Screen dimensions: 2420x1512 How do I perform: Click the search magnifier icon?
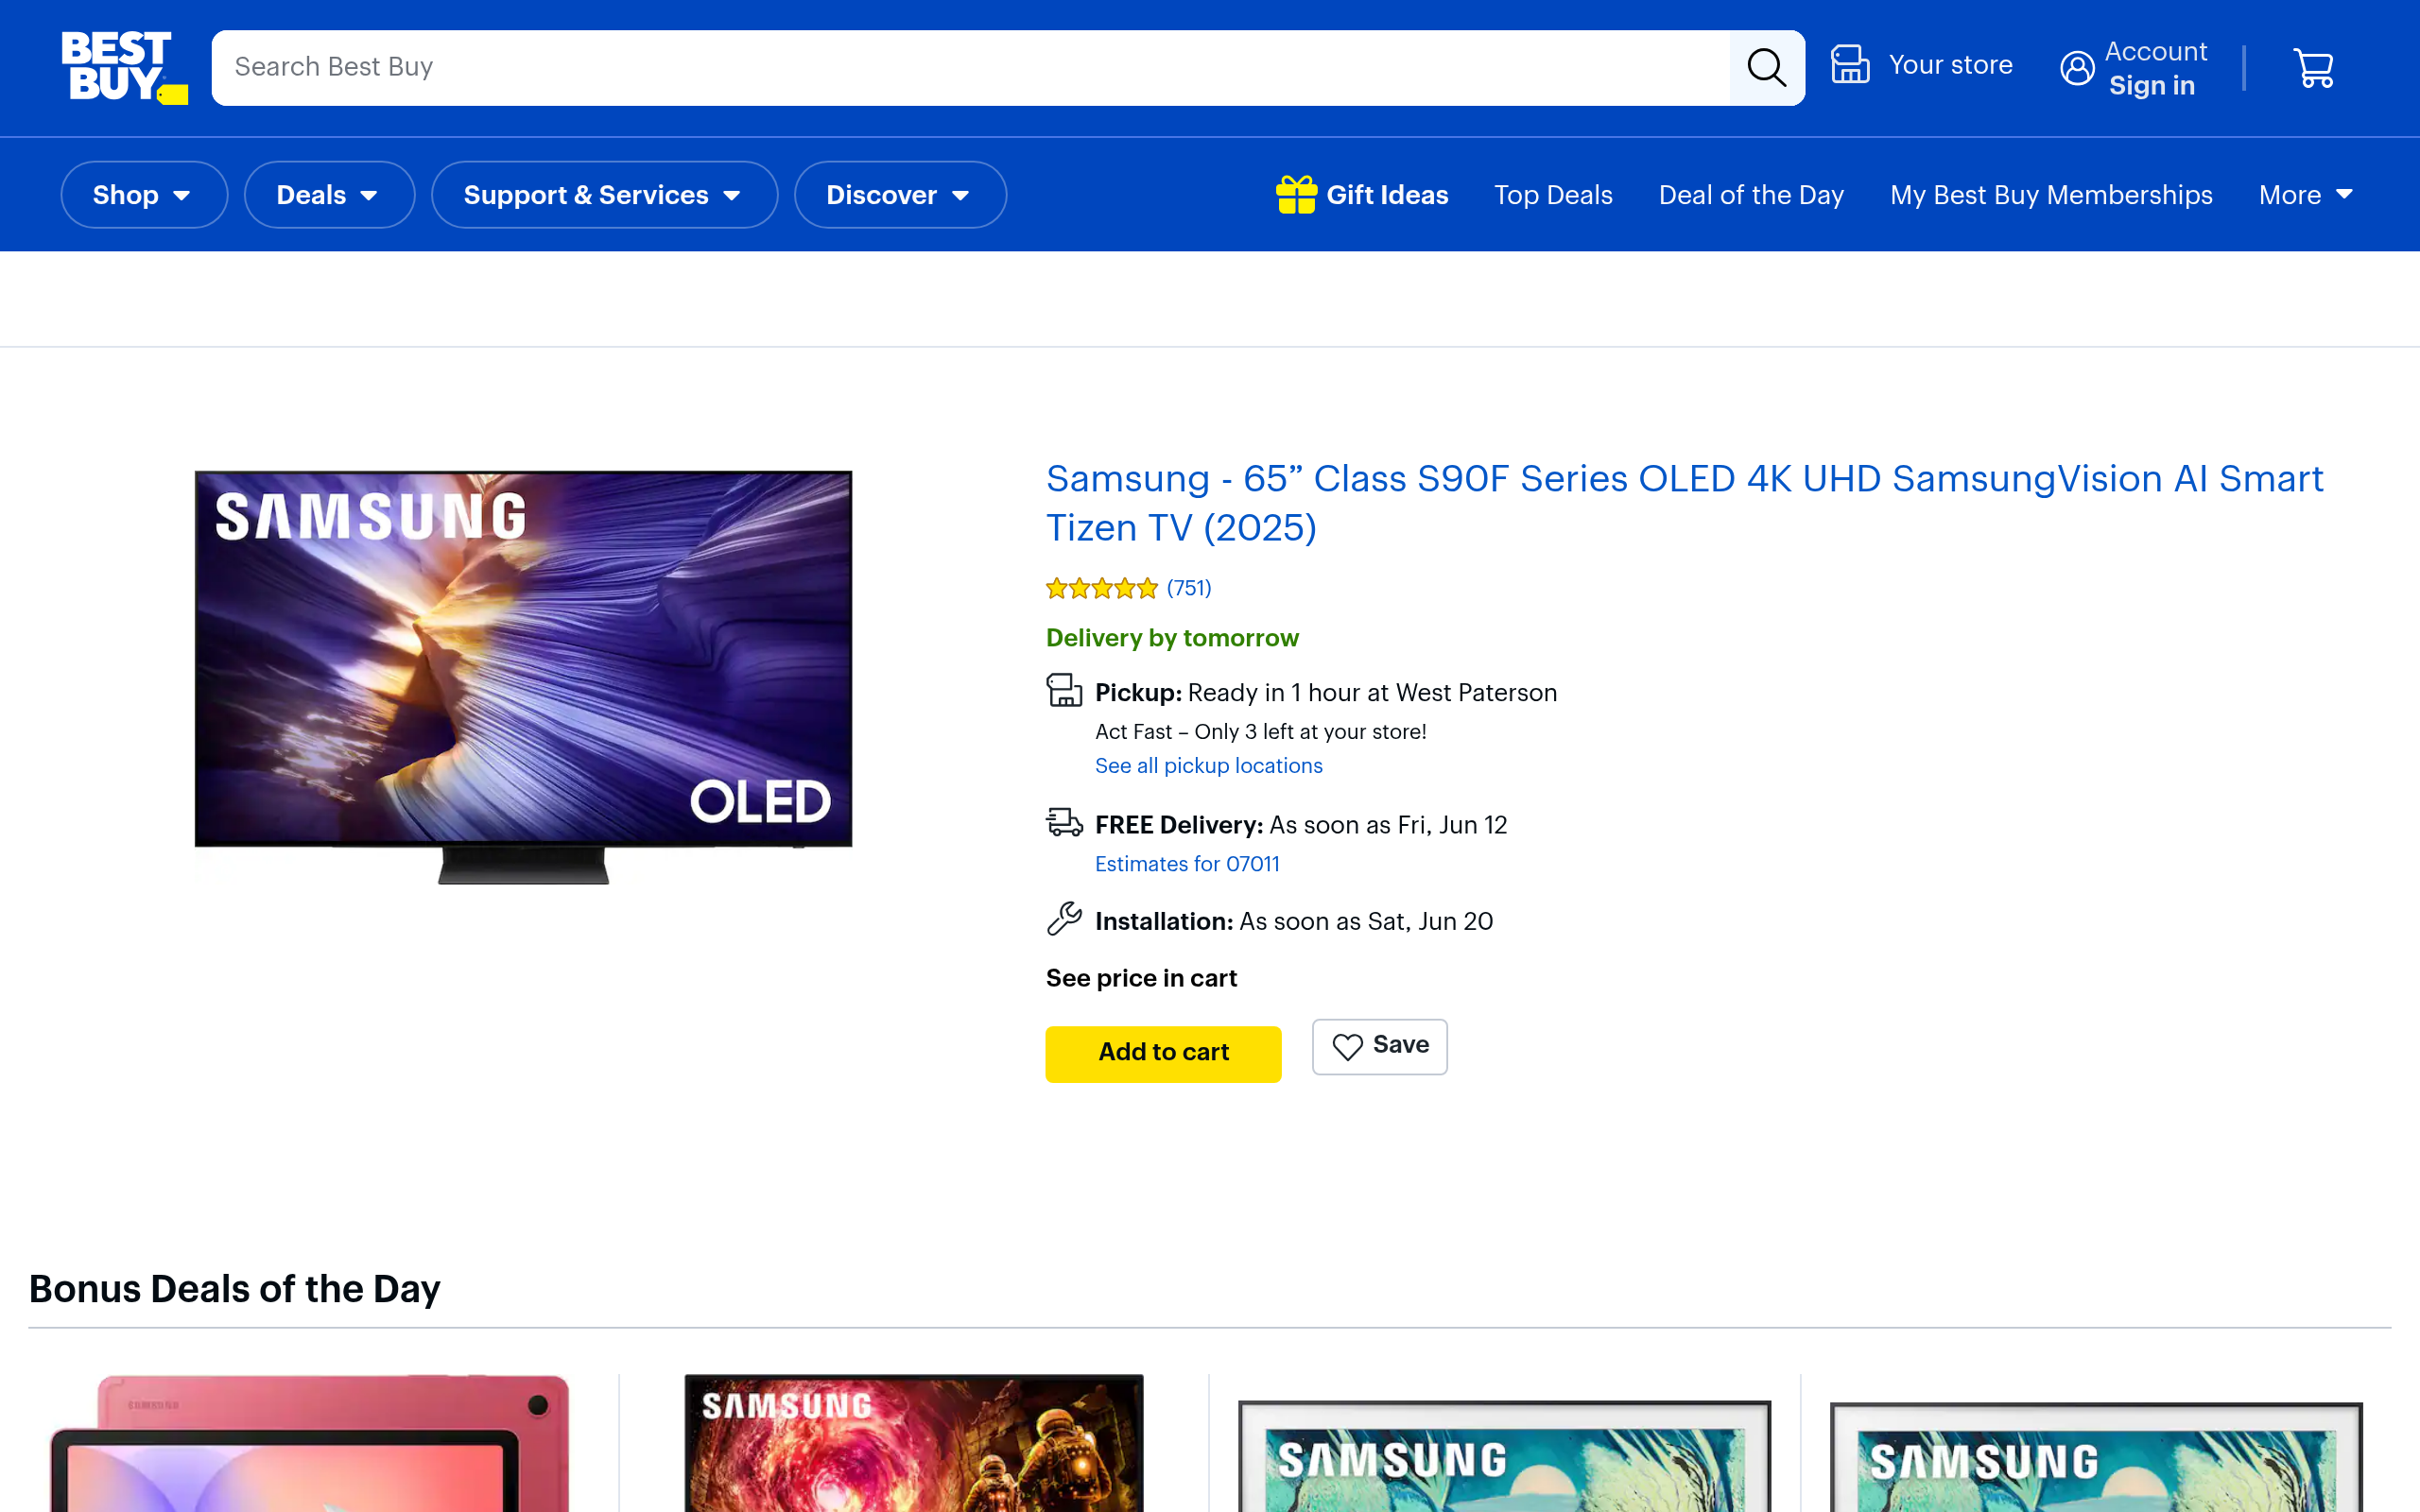1766,67
